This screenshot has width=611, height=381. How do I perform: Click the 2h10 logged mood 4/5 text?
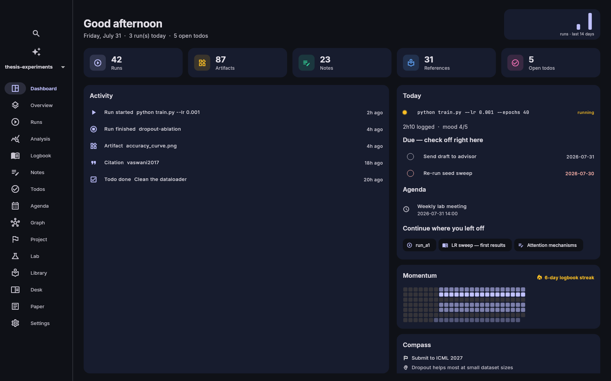click(435, 127)
